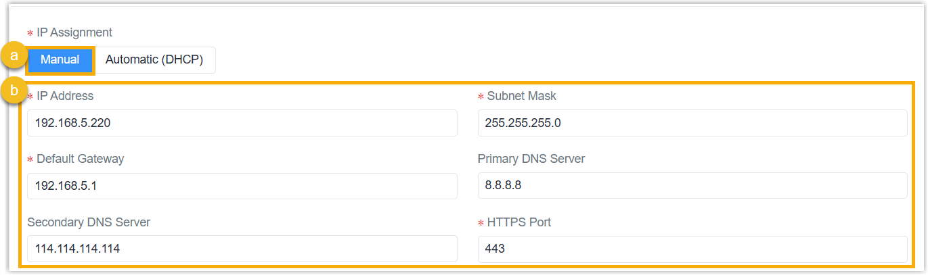This screenshot has height=275, width=928.
Task: Click the Primary DNS Server label
Action: (531, 159)
